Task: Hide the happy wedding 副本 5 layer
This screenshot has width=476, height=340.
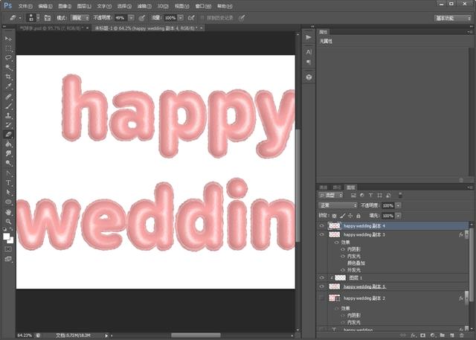Action: (x=322, y=286)
